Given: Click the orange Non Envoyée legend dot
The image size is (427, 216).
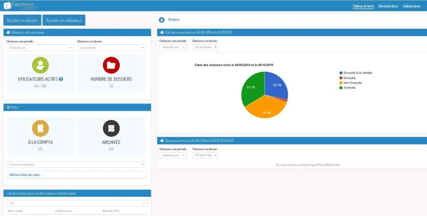Looking at the screenshot, I should tap(341, 83).
